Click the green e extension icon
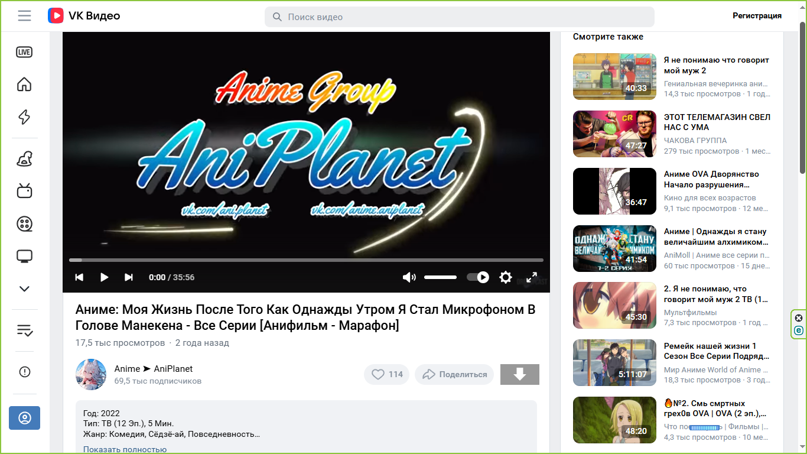The width and height of the screenshot is (807, 454). click(x=799, y=330)
